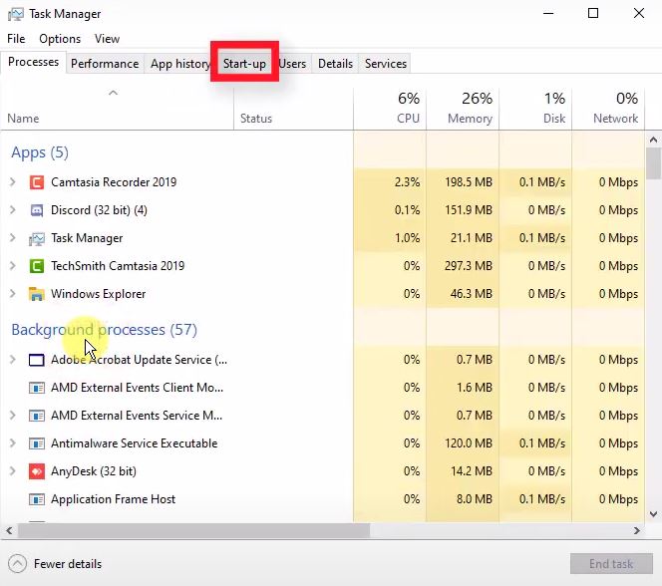Switch to the Start-up tab
The width and height of the screenshot is (662, 586).
click(244, 64)
